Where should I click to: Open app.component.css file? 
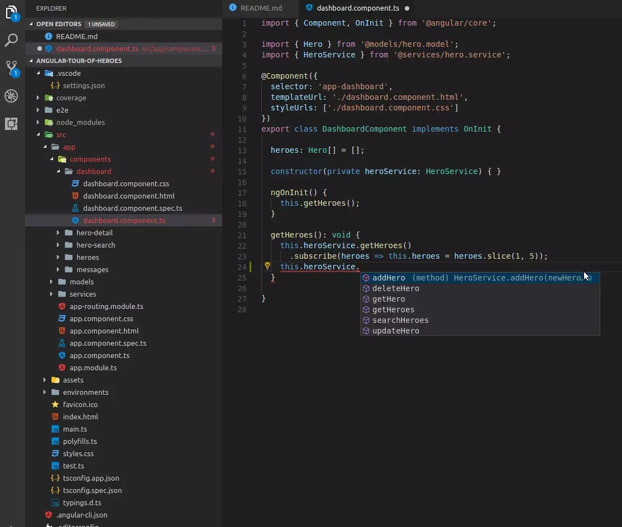point(124,318)
